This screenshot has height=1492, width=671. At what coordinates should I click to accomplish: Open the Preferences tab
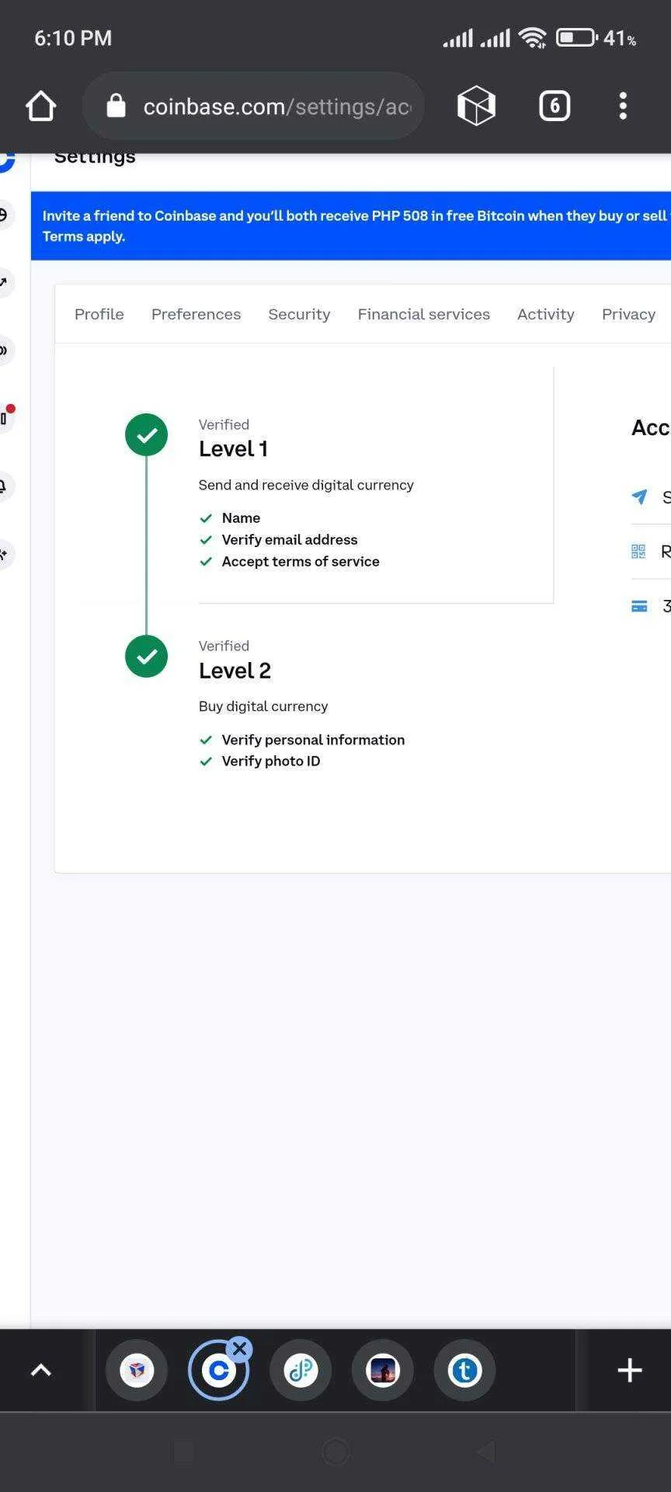[x=196, y=314]
